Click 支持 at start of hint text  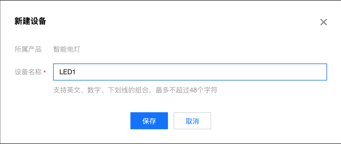(x=60, y=90)
